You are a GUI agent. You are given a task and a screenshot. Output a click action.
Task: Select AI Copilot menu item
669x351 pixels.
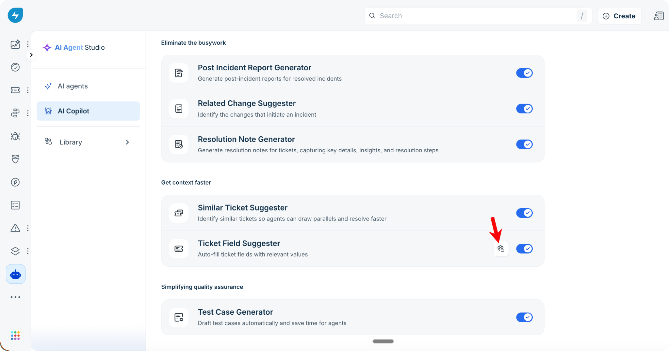(88, 111)
